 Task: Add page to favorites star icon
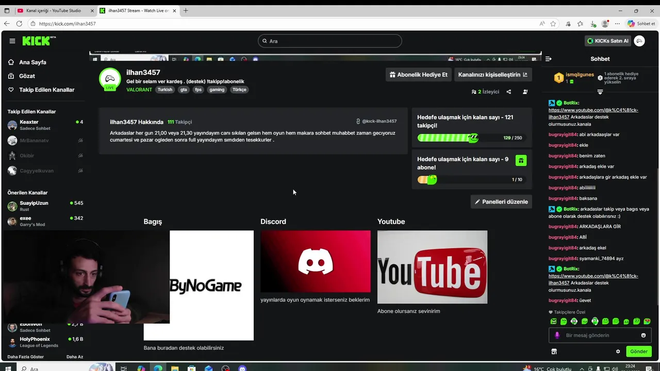[x=553, y=24]
